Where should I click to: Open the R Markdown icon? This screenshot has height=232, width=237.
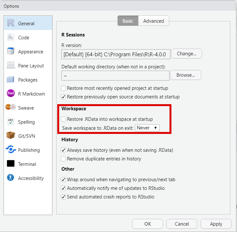[11, 94]
